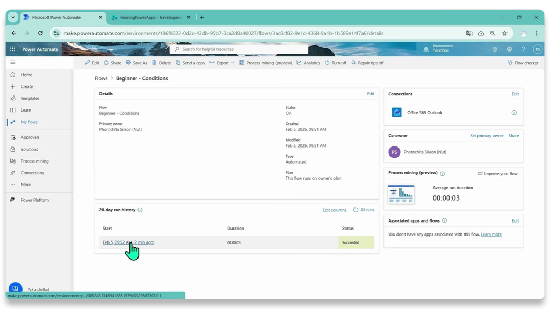The height and width of the screenshot is (309, 550).
Task: Click Share in the Co-owner card
Action: tap(513, 136)
